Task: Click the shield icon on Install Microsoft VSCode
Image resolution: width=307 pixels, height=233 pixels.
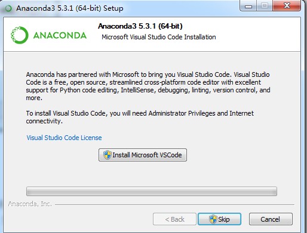Action: click(x=107, y=155)
